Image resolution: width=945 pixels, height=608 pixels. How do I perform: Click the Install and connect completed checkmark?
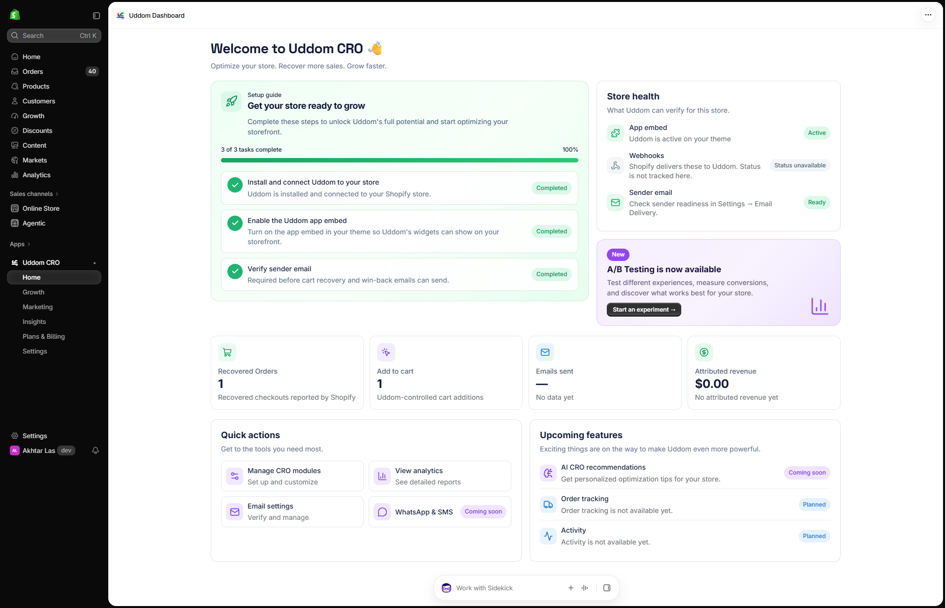pyautogui.click(x=235, y=185)
